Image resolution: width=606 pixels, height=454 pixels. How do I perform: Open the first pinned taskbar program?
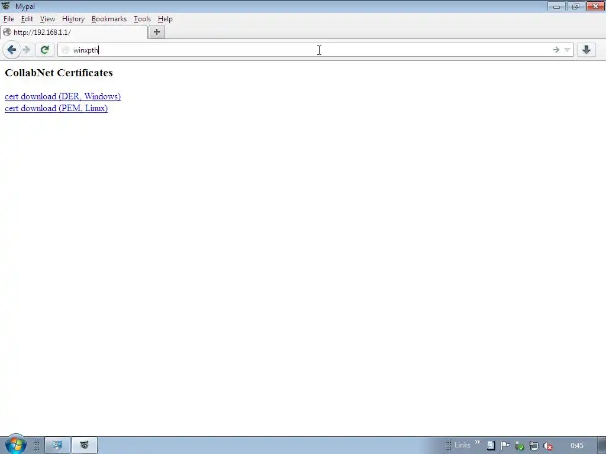point(57,446)
